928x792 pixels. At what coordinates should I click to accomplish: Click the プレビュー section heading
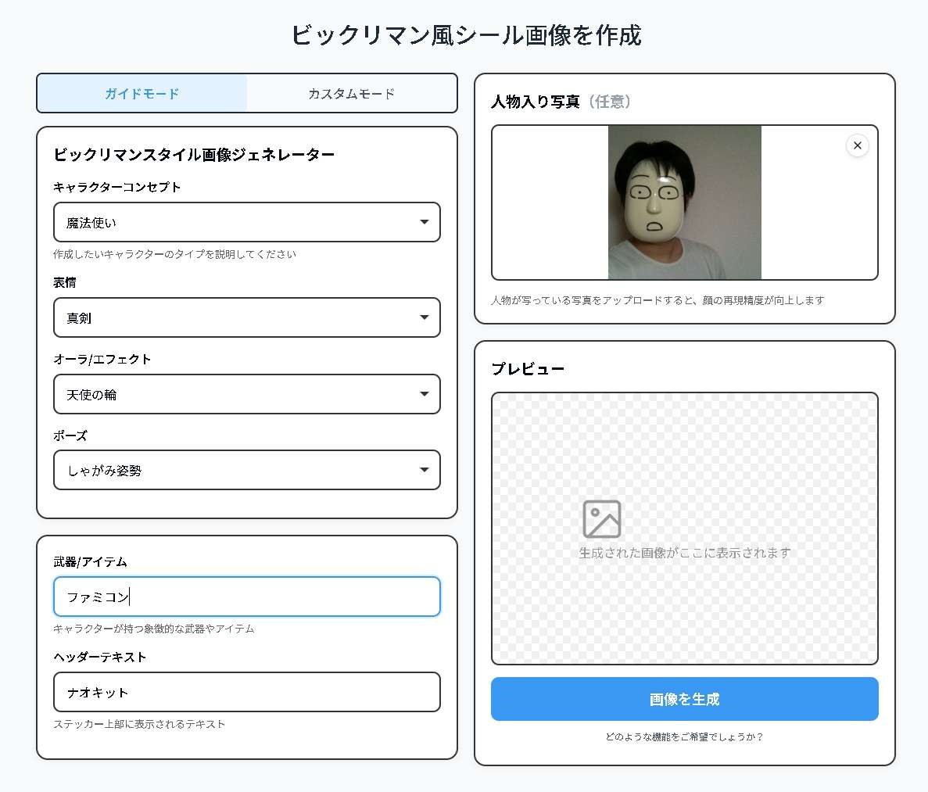tap(528, 369)
